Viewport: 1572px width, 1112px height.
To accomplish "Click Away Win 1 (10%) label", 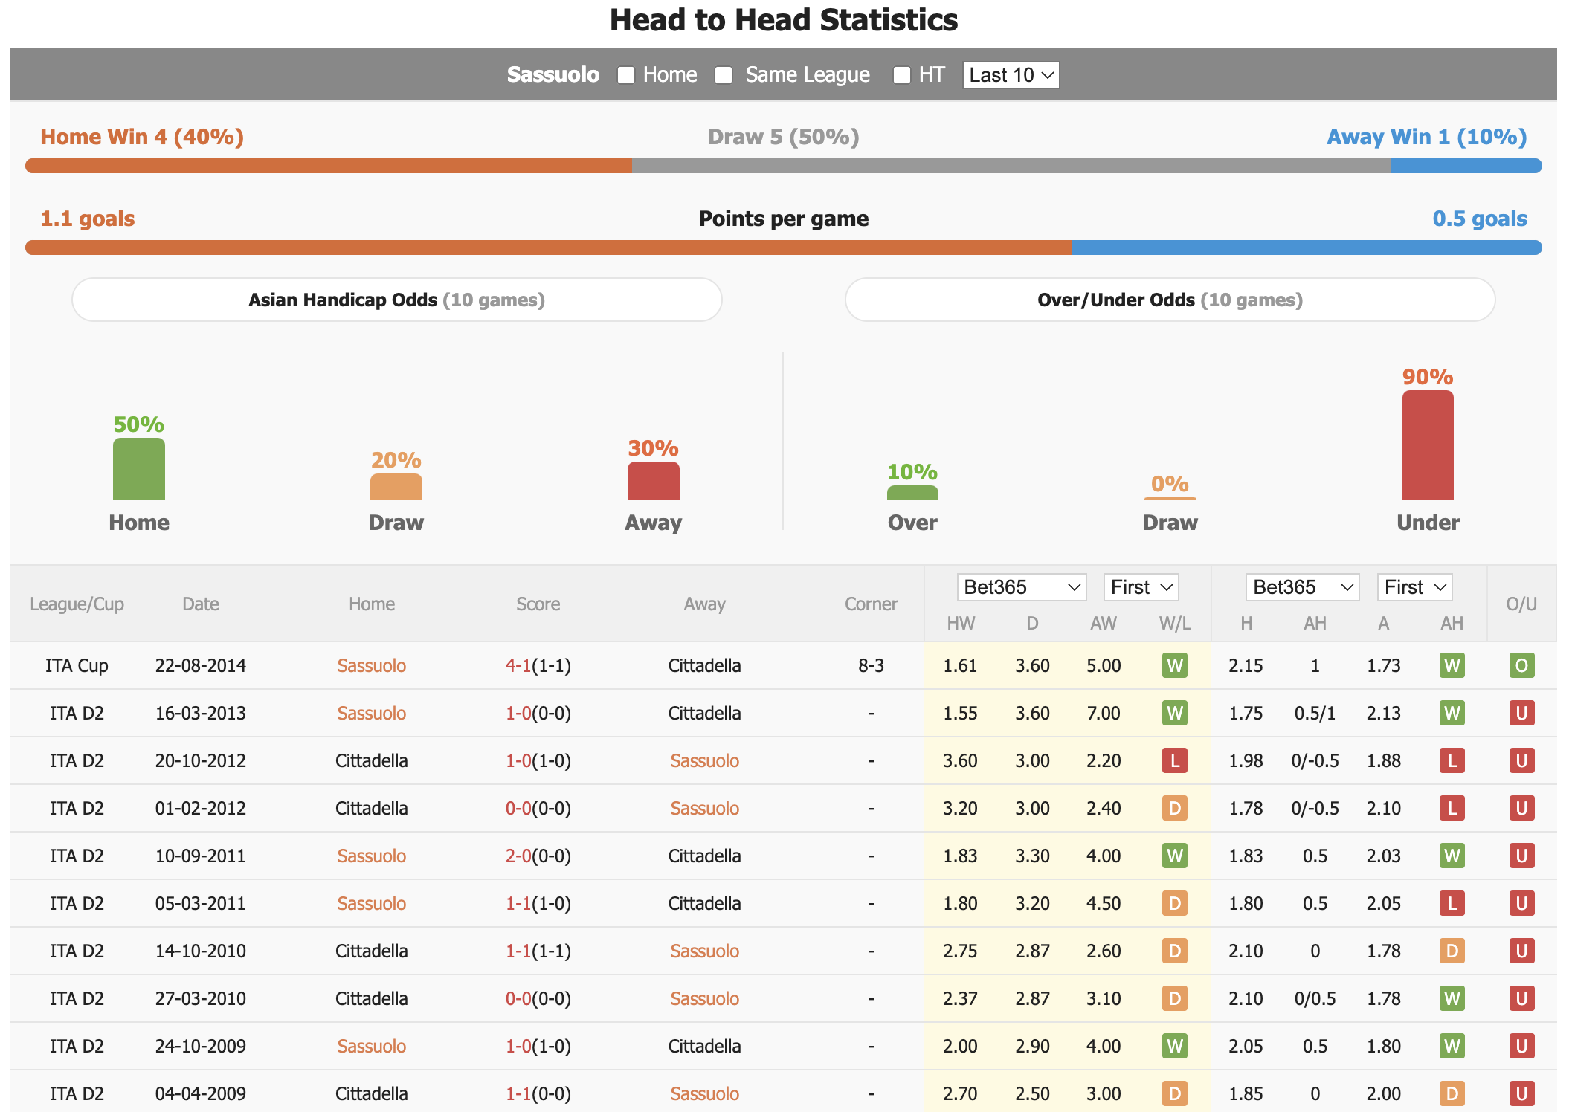I will [1427, 137].
